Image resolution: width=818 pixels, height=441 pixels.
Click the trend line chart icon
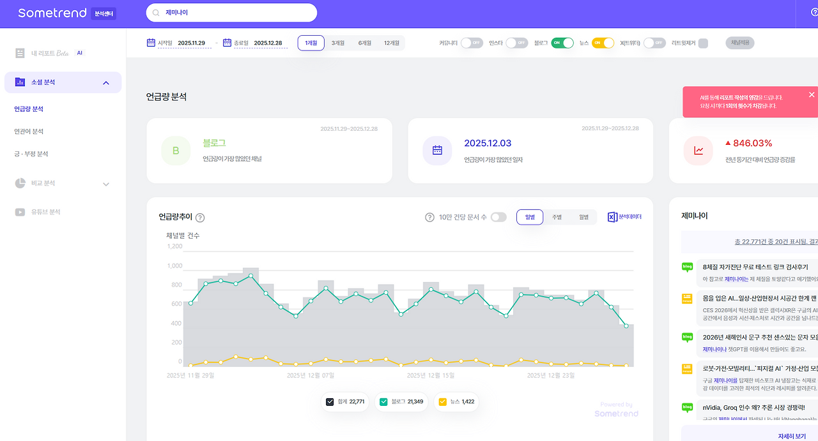pyautogui.click(x=698, y=151)
